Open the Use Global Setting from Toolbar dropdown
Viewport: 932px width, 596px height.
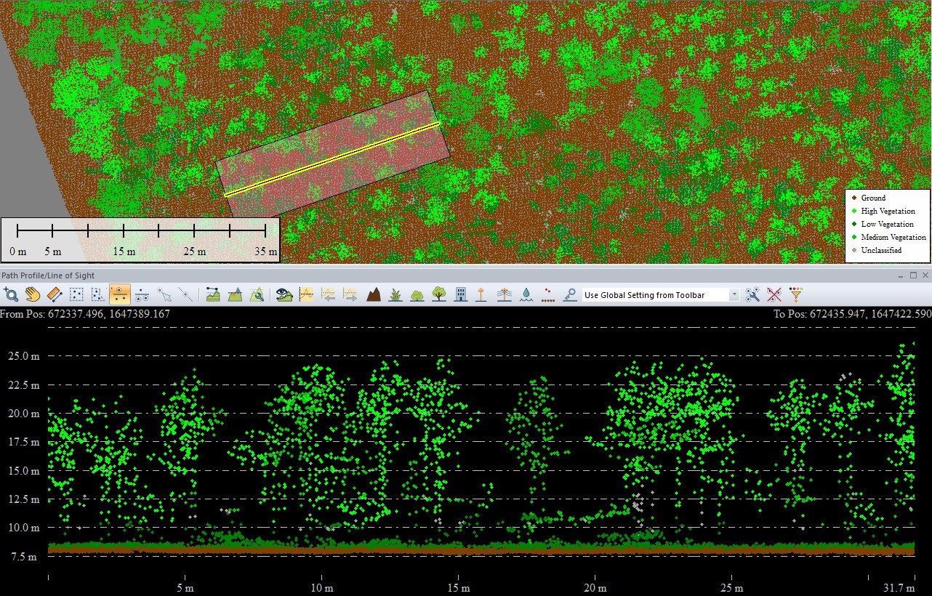[x=661, y=295]
